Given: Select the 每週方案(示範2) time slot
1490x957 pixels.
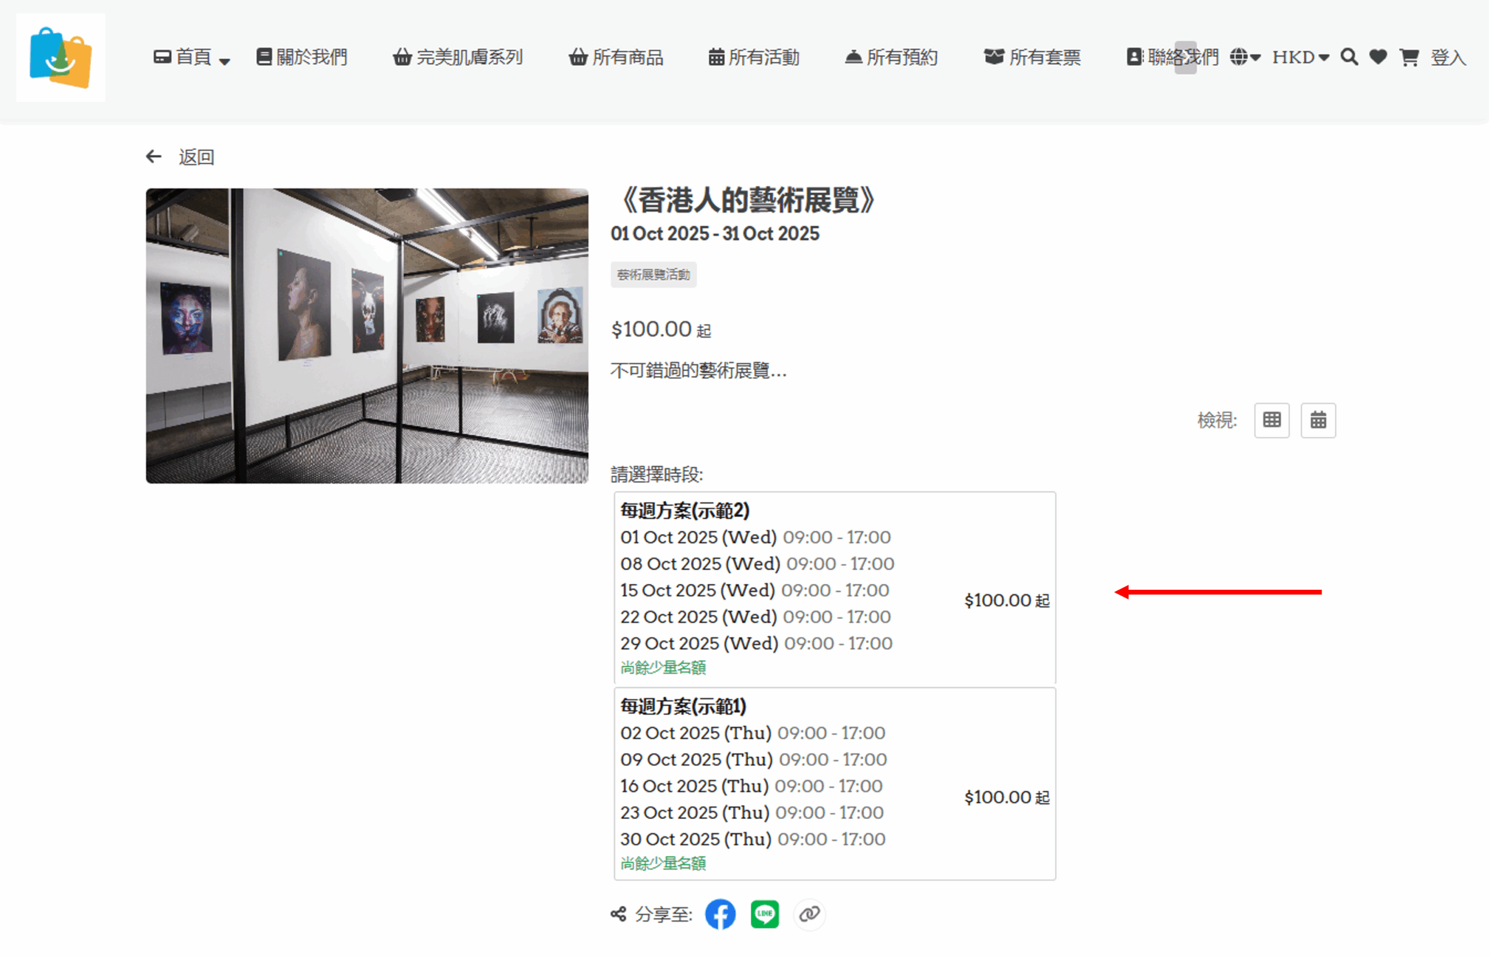Looking at the screenshot, I should [x=835, y=589].
